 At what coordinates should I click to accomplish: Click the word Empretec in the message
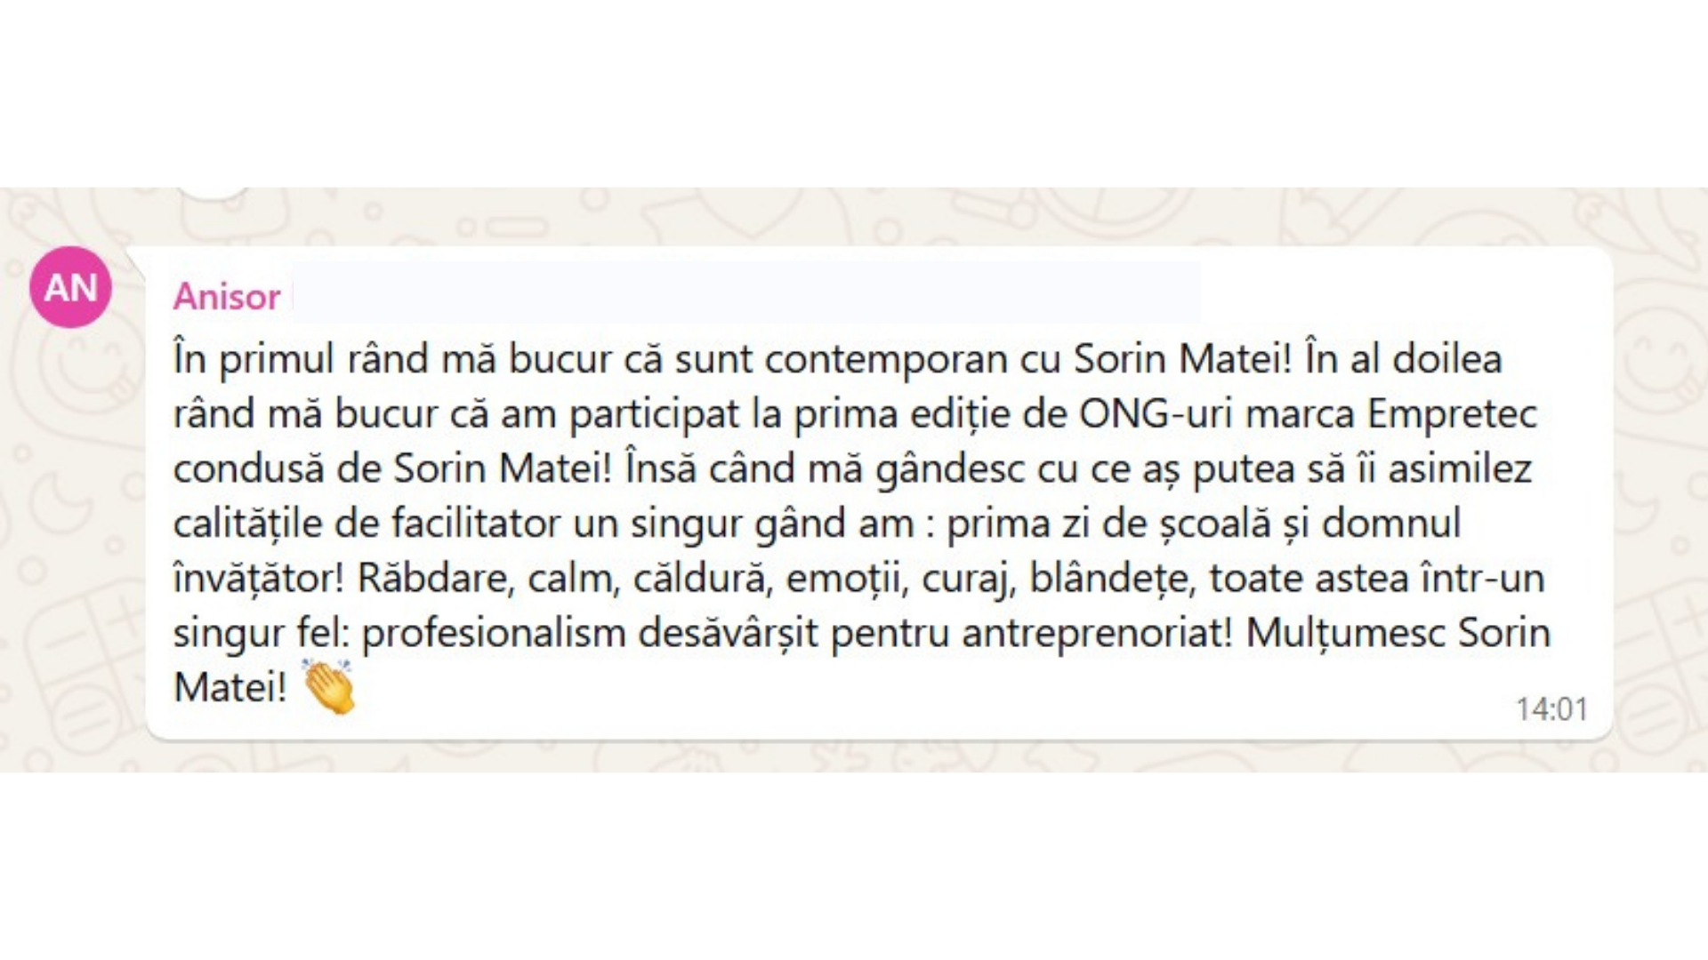coord(1452,414)
